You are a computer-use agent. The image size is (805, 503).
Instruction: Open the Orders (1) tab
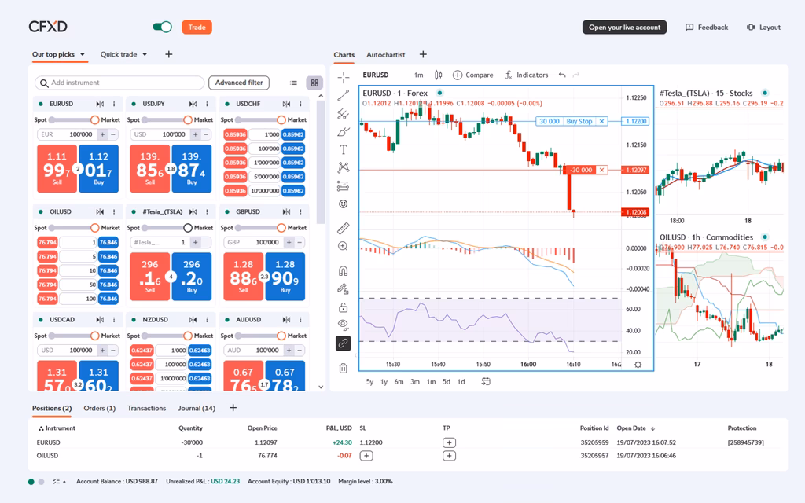point(99,409)
